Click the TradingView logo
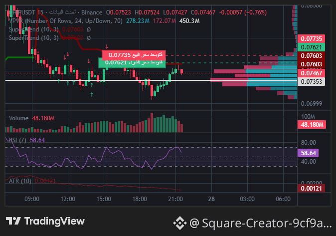336x236 pixels. pyautogui.click(x=45, y=221)
